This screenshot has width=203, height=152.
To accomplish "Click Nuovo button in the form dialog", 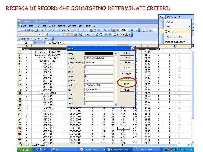I will click(127, 57).
